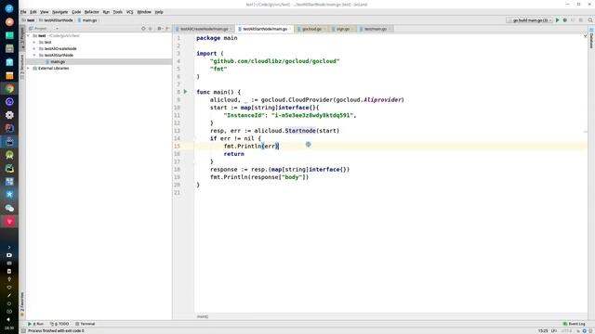Click the return keyword on line 16
Screen dimensions: 595x334
[233, 154]
